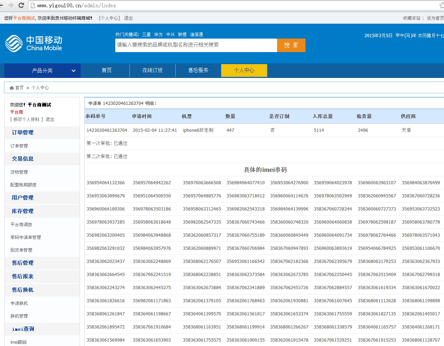The height and width of the screenshot is (346, 444).
Task: Expand the 产品分类 category dropdown
Action: click(x=43, y=71)
